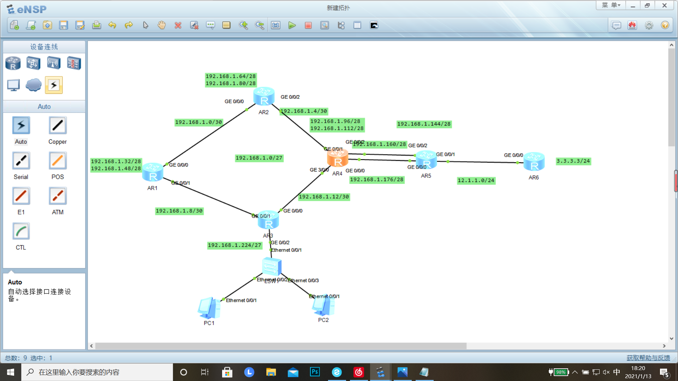The width and height of the screenshot is (678, 381).
Task: Open the 获取帮助与反馈 link
Action: [648, 358]
